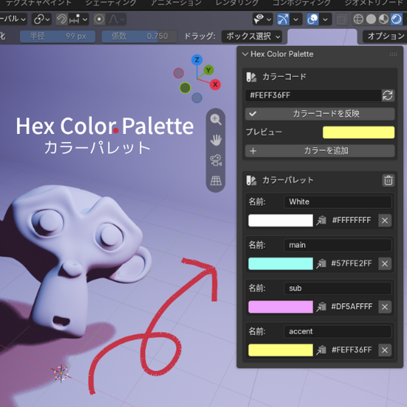Screen dimensions: 407x407
Task: Open object visibility filter dropdown
Action: tap(263, 19)
